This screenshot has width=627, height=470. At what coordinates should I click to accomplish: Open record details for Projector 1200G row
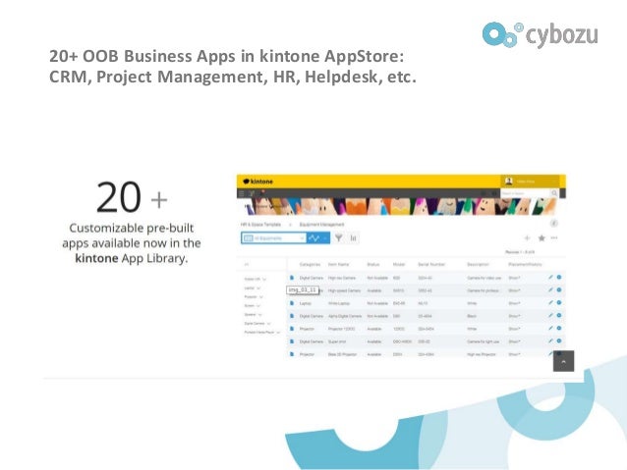[x=292, y=329]
